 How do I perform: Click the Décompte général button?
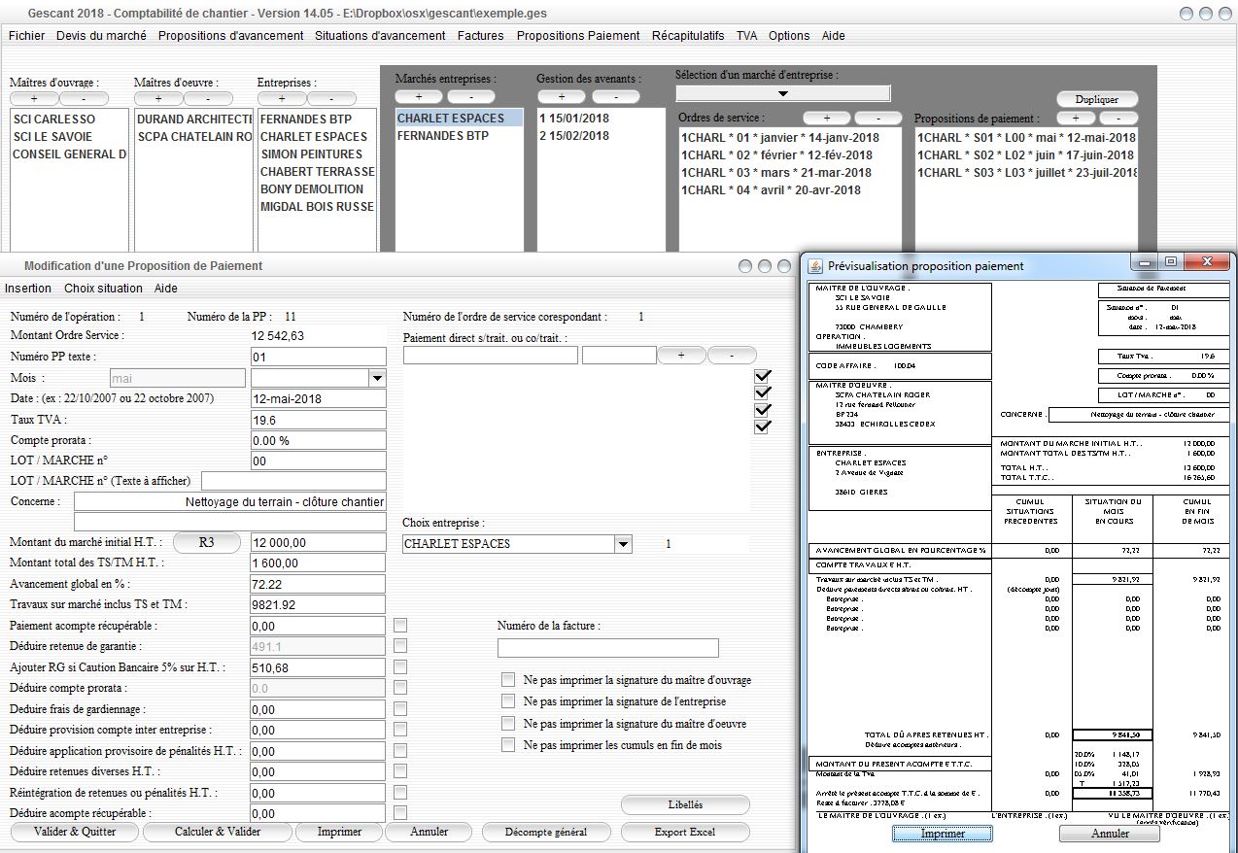[545, 832]
